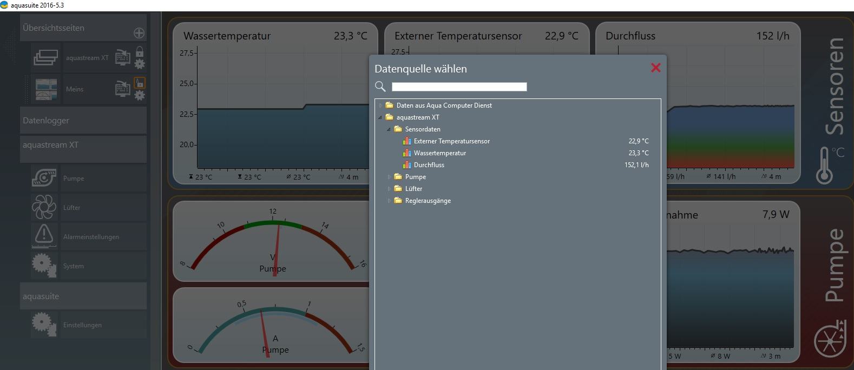854x370 pixels.
Task: Click desktop mode icon for aquastream XT page
Action: tap(123, 57)
